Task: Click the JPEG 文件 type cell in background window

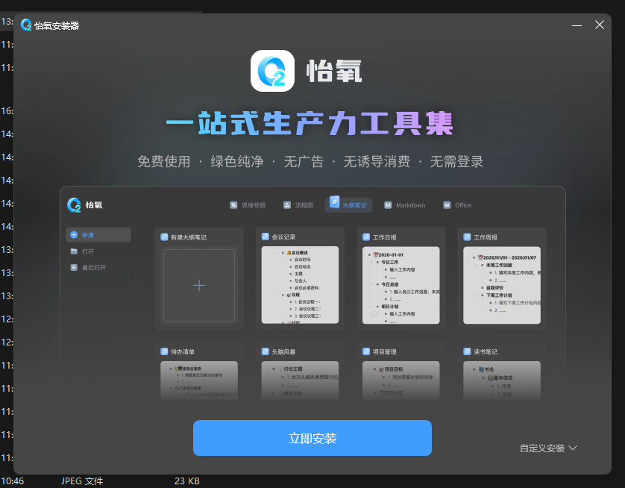Action: tap(82, 481)
